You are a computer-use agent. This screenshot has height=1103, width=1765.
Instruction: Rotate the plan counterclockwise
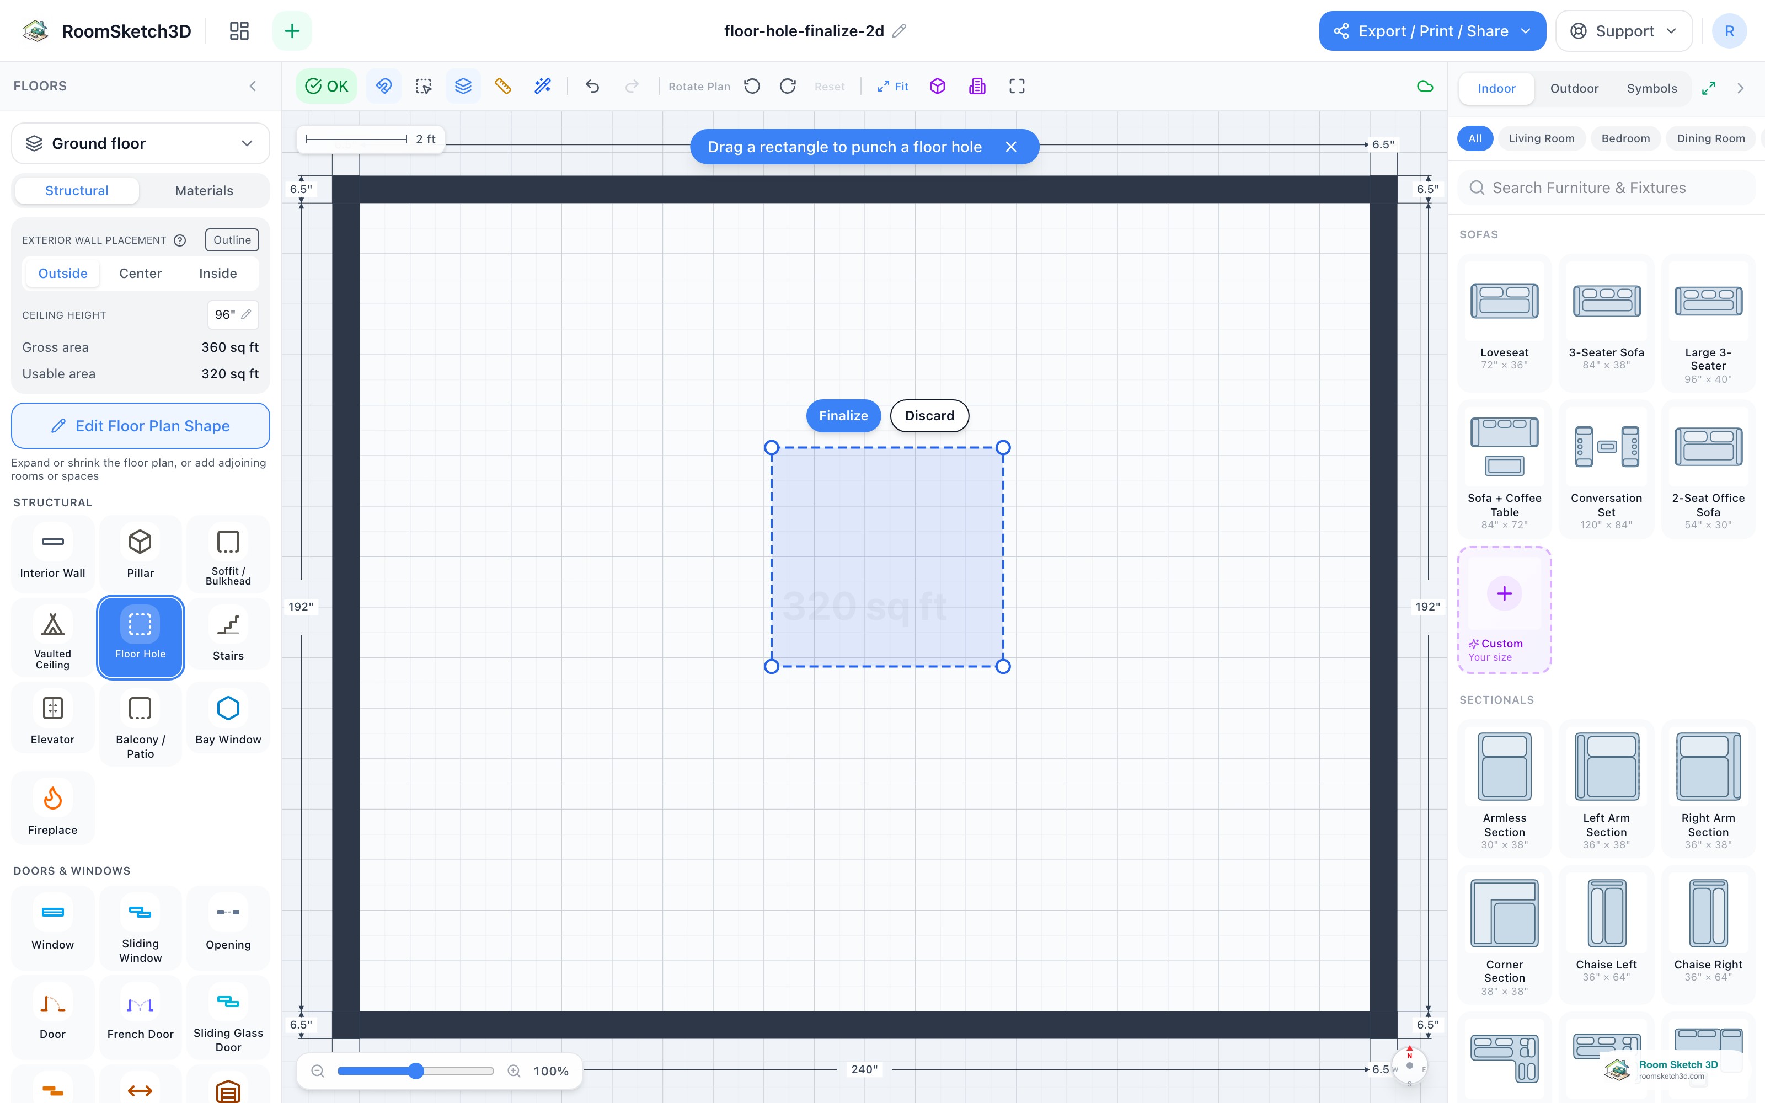[752, 86]
